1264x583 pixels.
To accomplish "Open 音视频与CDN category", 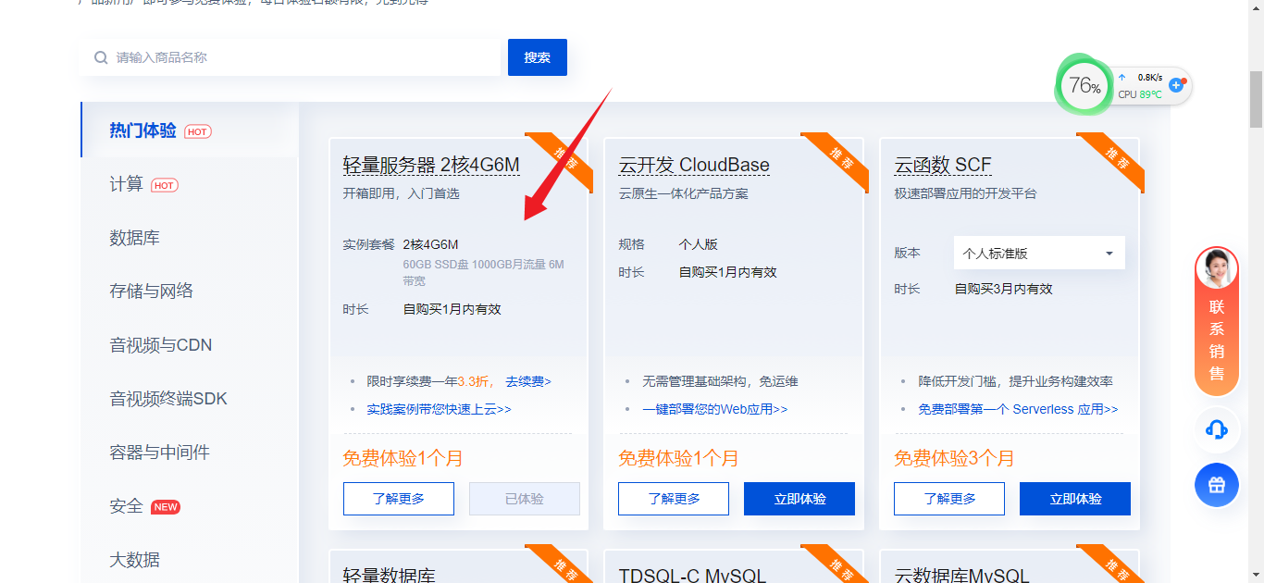I will [161, 345].
